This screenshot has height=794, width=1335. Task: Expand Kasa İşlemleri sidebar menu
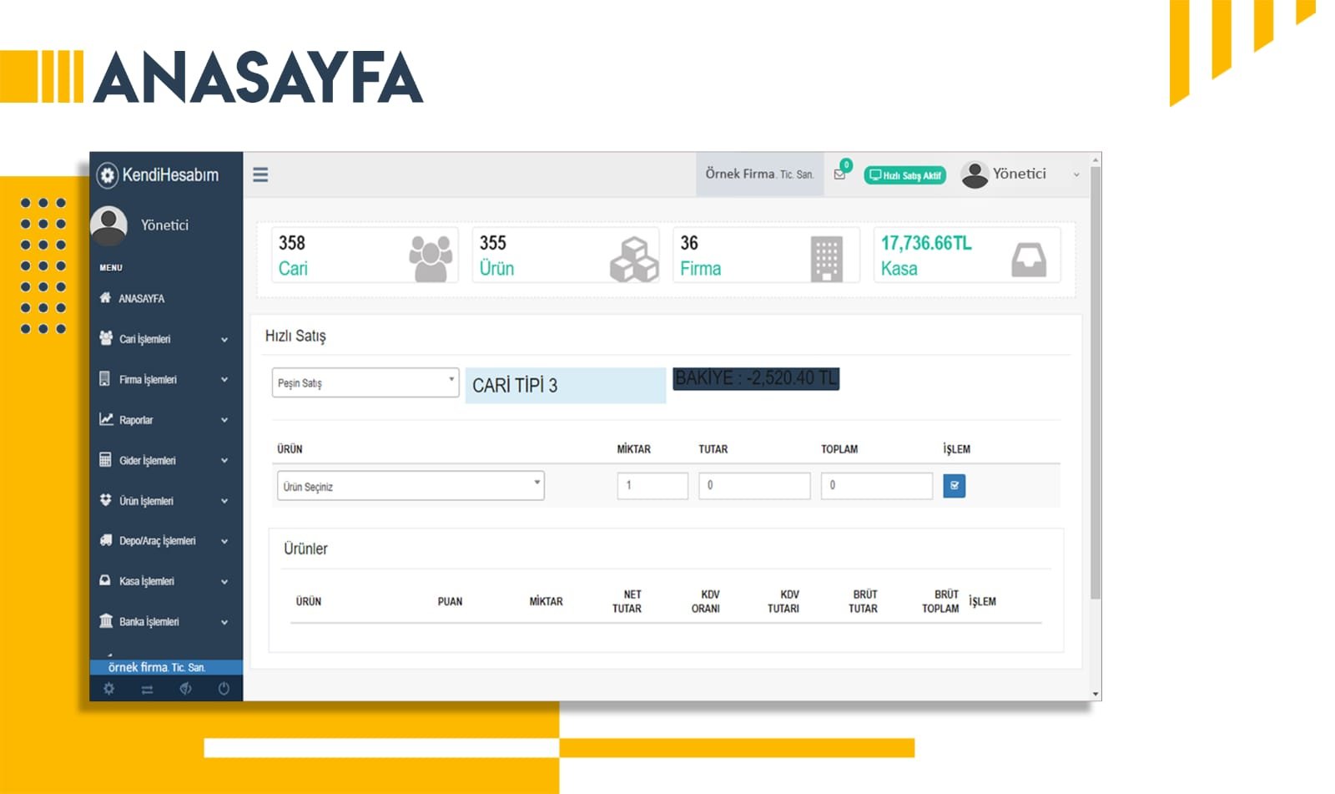164,581
